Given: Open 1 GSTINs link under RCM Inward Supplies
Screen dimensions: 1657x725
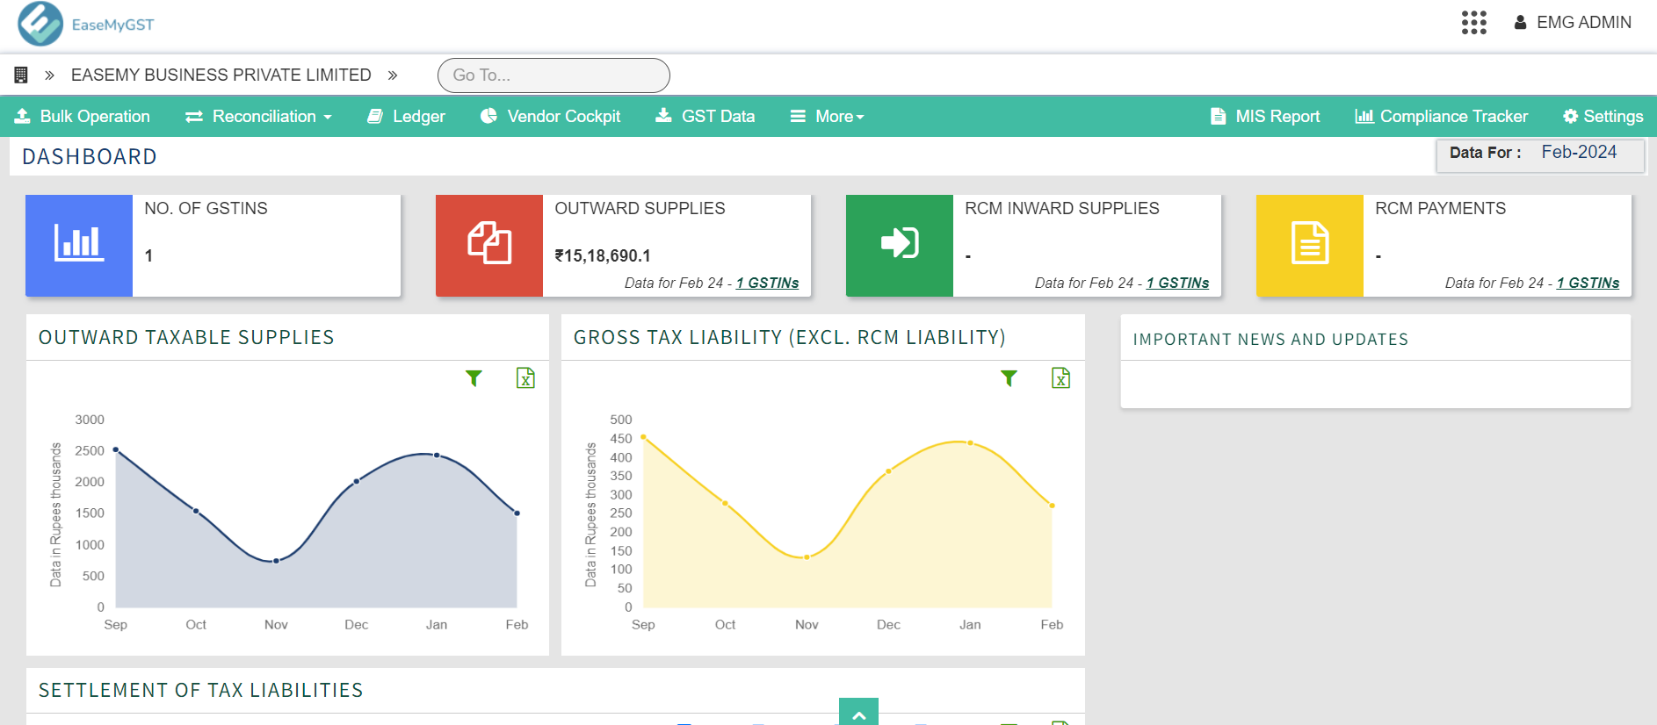Looking at the screenshot, I should tap(1178, 283).
